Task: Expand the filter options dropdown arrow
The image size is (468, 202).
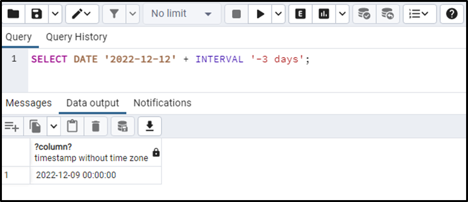Action: (133, 14)
